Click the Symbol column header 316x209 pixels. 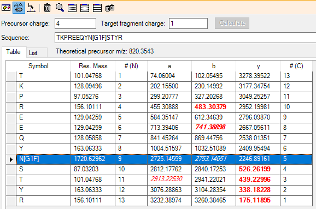[x=38, y=66]
